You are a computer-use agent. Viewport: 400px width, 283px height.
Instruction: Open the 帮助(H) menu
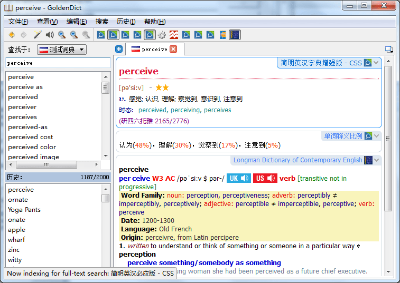155,22
